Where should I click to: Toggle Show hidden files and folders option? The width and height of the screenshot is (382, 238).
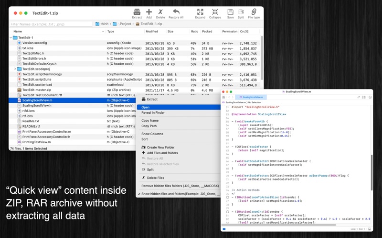[179, 194]
